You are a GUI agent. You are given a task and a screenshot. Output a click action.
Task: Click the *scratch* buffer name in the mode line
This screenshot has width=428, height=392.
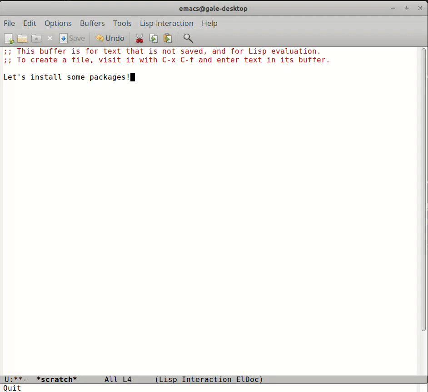56,379
